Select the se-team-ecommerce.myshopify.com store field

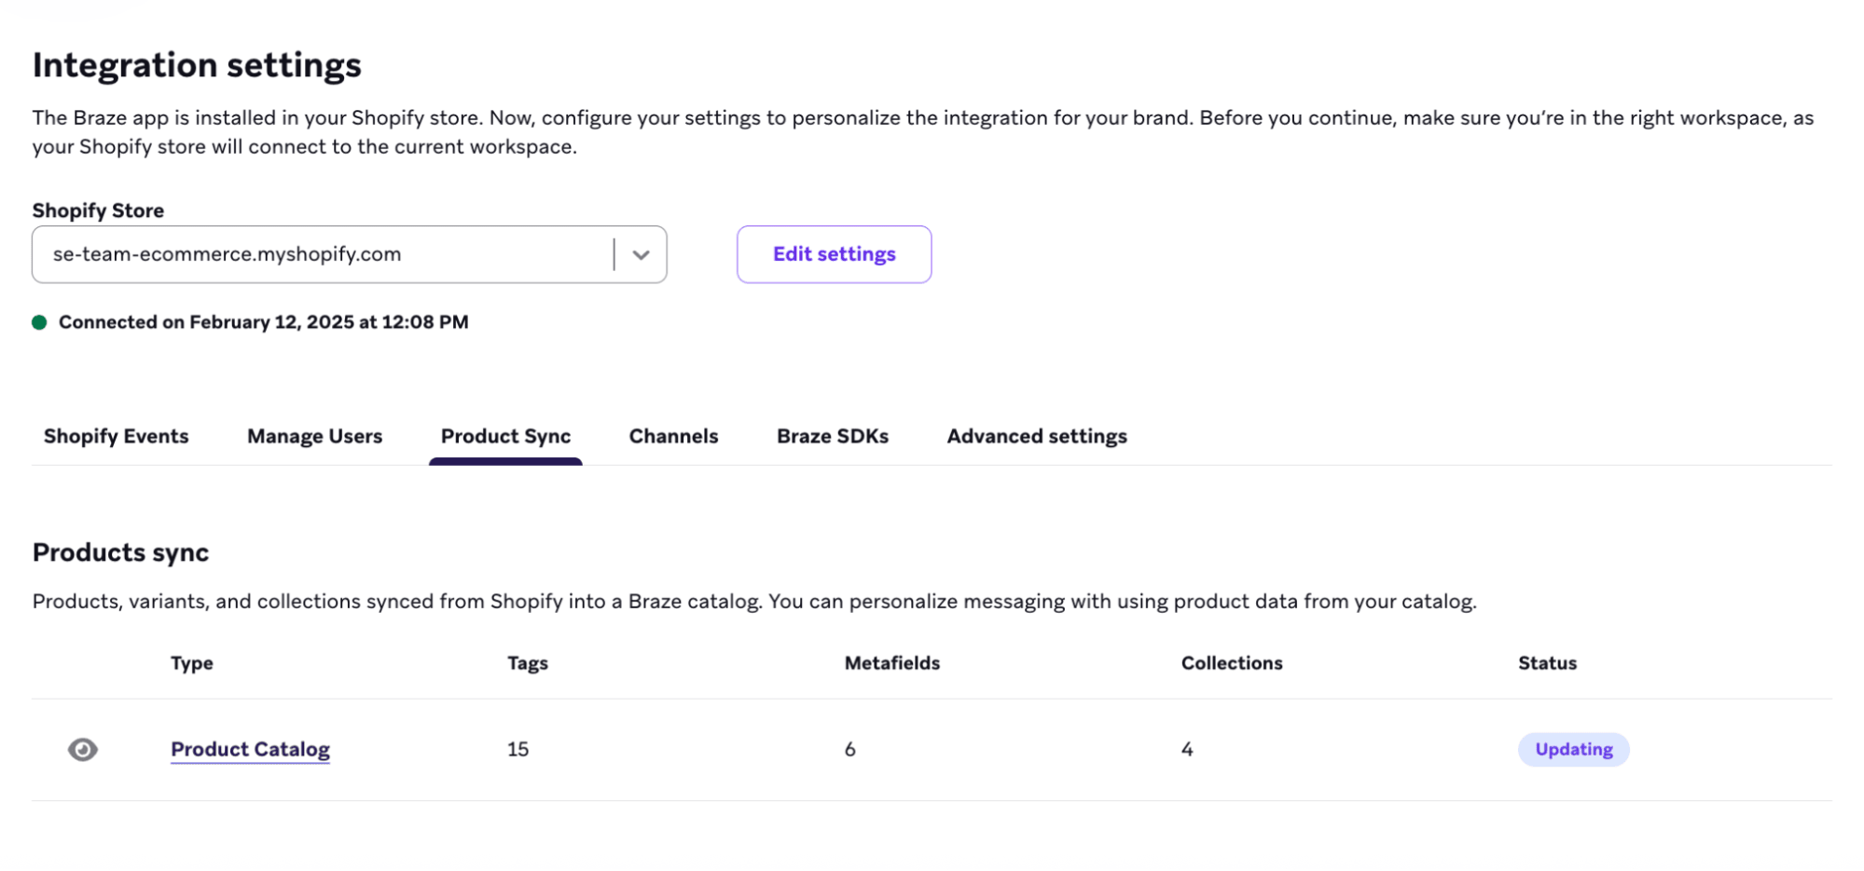click(x=349, y=254)
